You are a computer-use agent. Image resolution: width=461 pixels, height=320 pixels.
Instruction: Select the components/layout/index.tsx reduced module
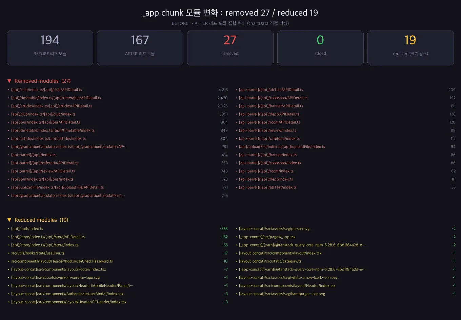tap(345, 253)
